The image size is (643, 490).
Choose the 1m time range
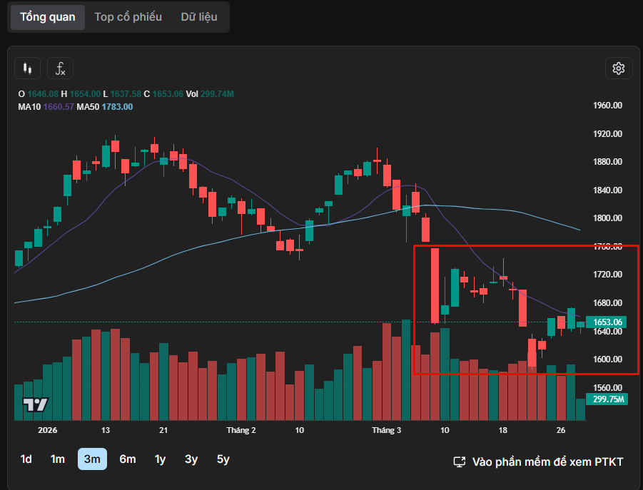tap(58, 459)
